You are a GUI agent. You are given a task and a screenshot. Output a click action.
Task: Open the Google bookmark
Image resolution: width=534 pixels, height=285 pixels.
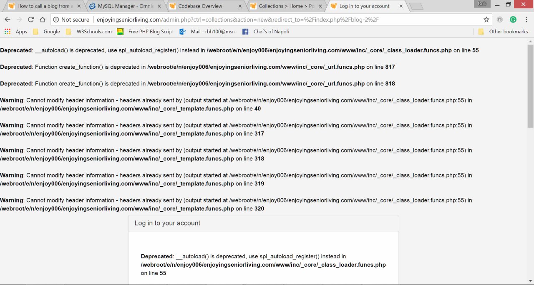46,32
